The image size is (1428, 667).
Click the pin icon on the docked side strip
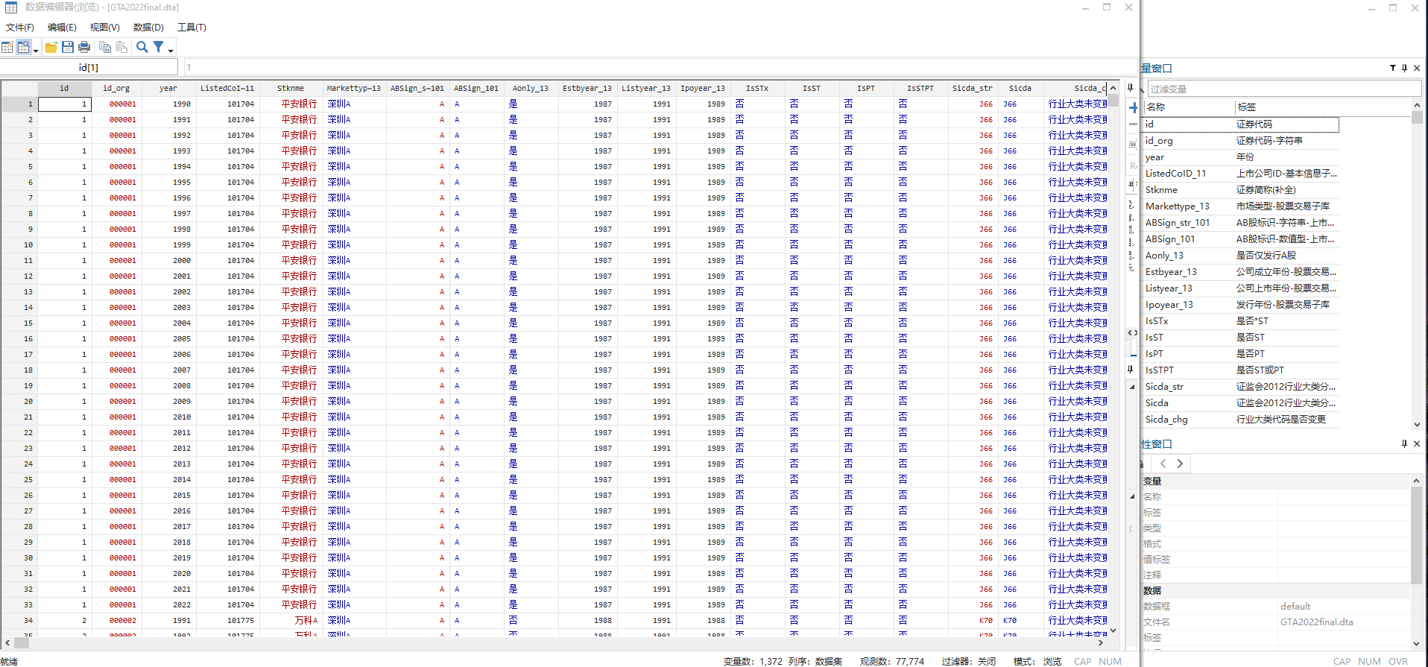[1131, 88]
